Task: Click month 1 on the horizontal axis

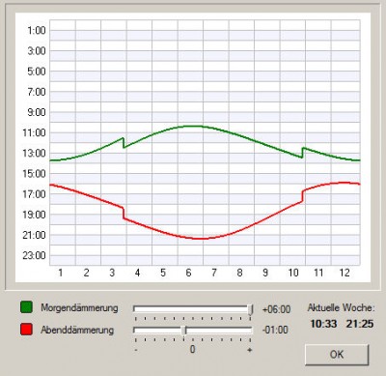Action: pos(61,273)
